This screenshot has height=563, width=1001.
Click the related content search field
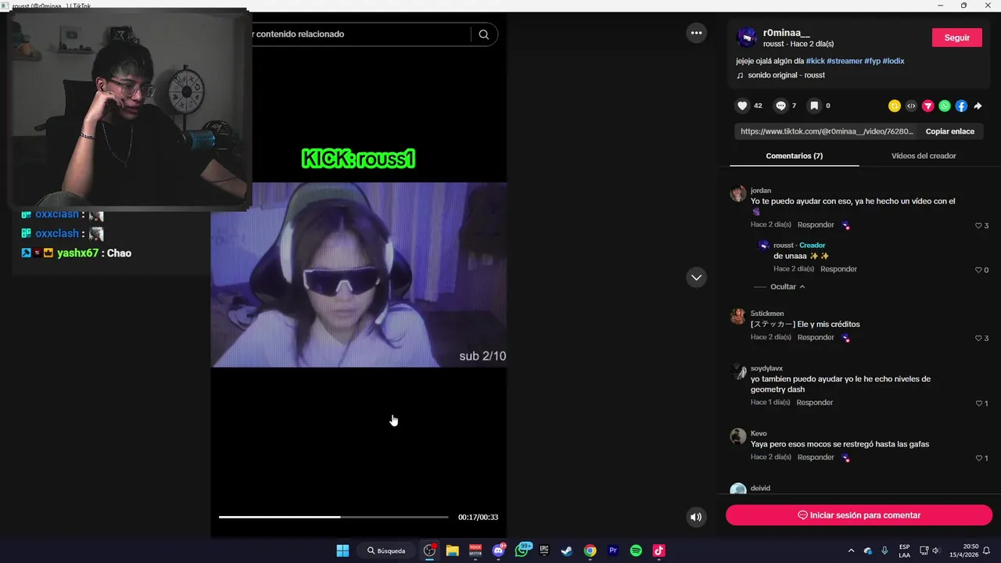click(x=360, y=34)
